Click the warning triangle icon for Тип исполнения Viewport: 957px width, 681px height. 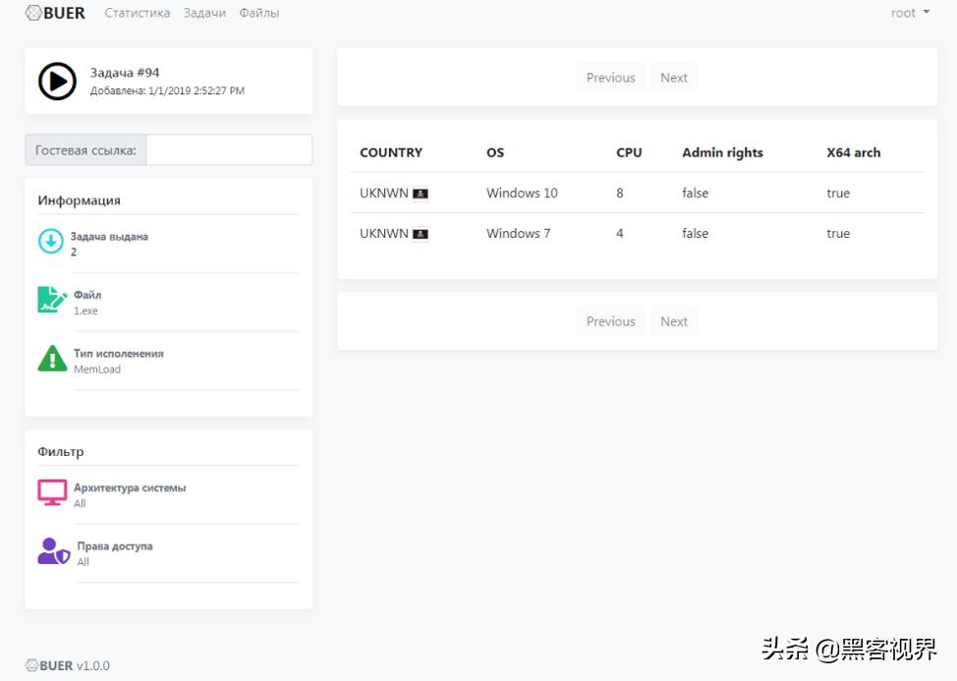click(x=52, y=359)
